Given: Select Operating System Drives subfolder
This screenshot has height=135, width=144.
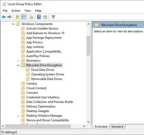Looking at the screenshot, I should click(x=48, y=74).
